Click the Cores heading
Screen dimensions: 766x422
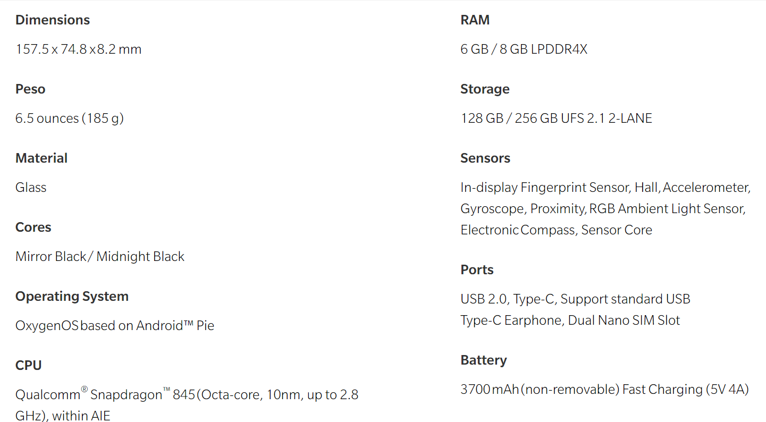(x=33, y=227)
